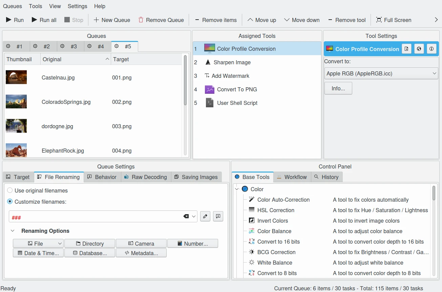Click the Metadata... renaming button
The width and height of the screenshot is (442, 292).
(x=141, y=253)
